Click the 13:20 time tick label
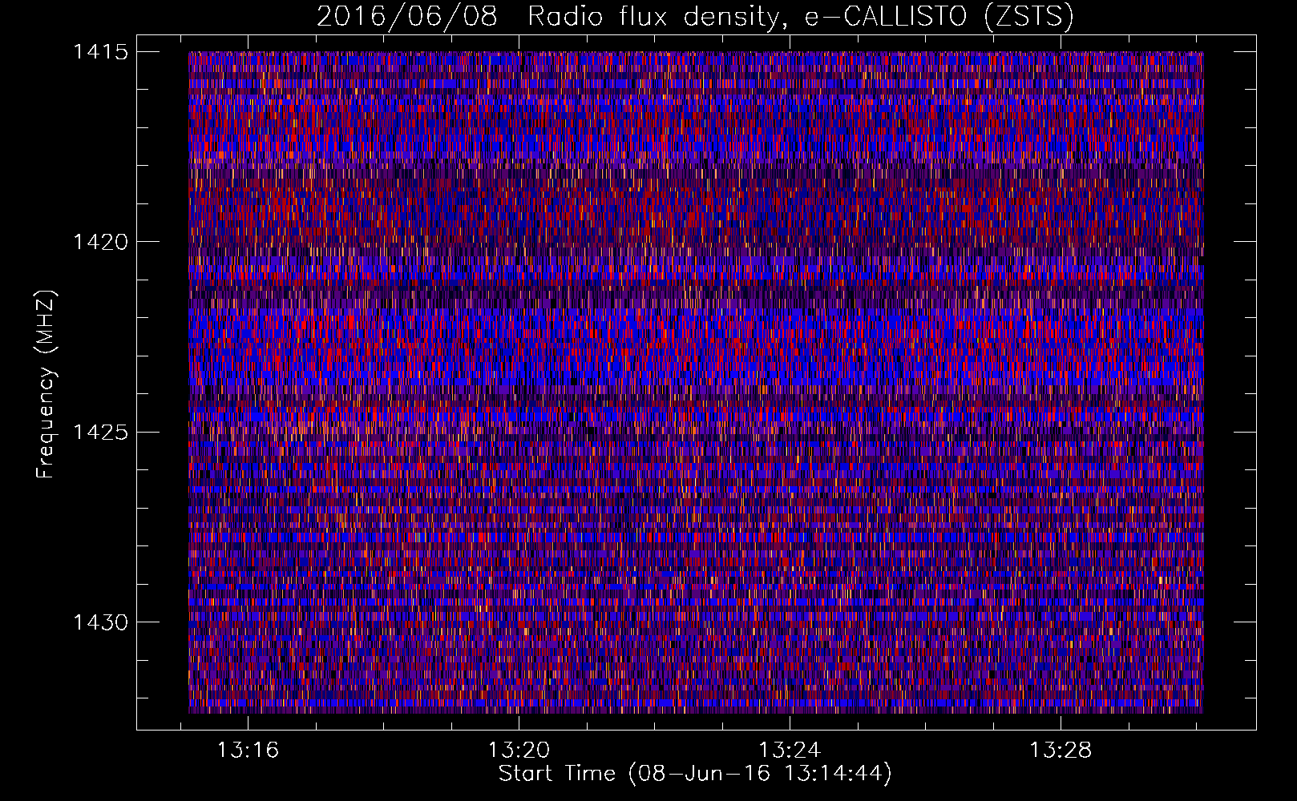Screen dimensions: 1297x801 pyautogui.click(x=519, y=751)
